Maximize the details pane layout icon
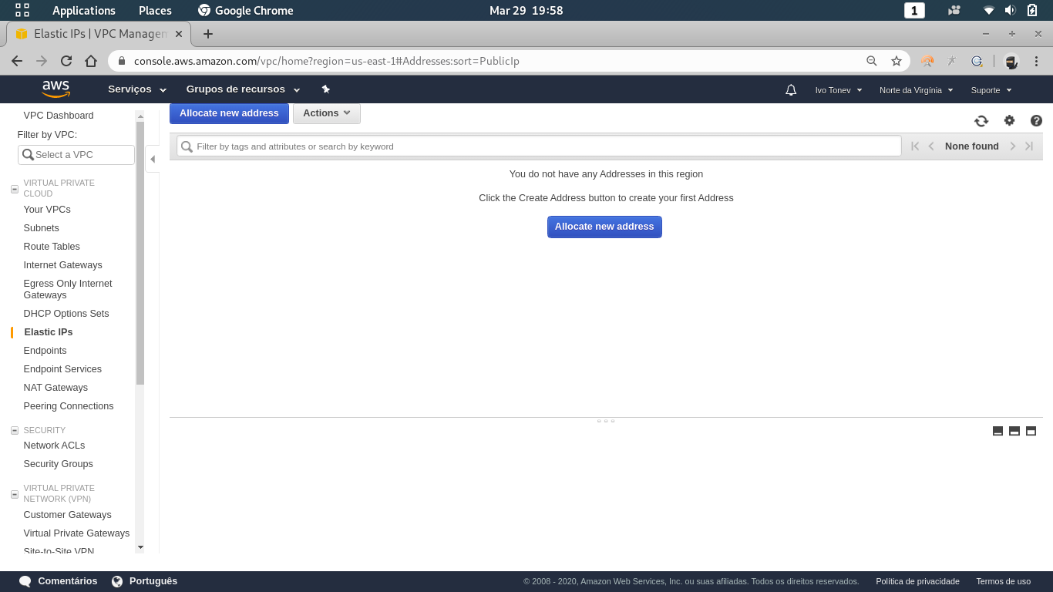The width and height of the screenshot is (1053, 592). tap(1031, 431)
